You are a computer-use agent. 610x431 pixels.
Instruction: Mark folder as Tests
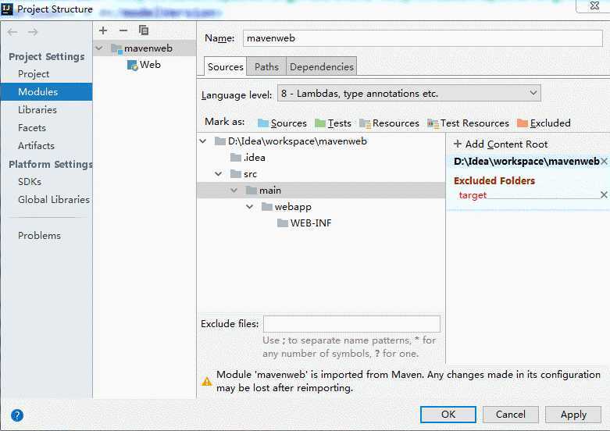(333, 123)
